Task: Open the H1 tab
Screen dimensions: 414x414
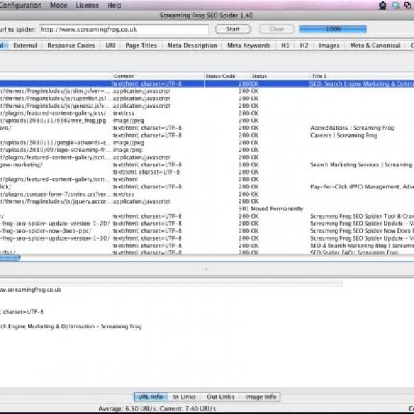Action: (285, 46)
